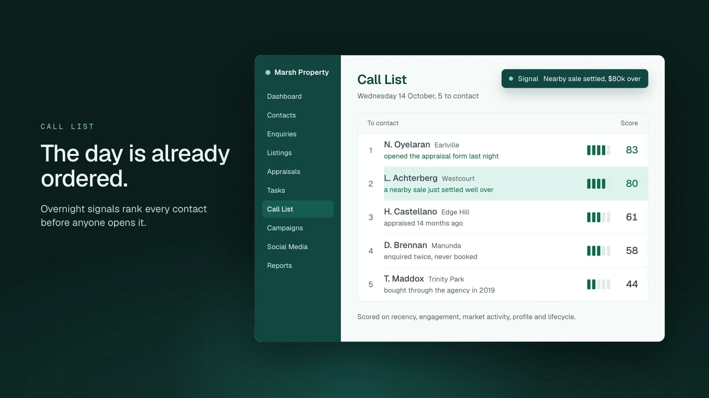Open contact T. Maddox
The height and width of the screenshot is (398, 709).
click(x=404, y=279)
